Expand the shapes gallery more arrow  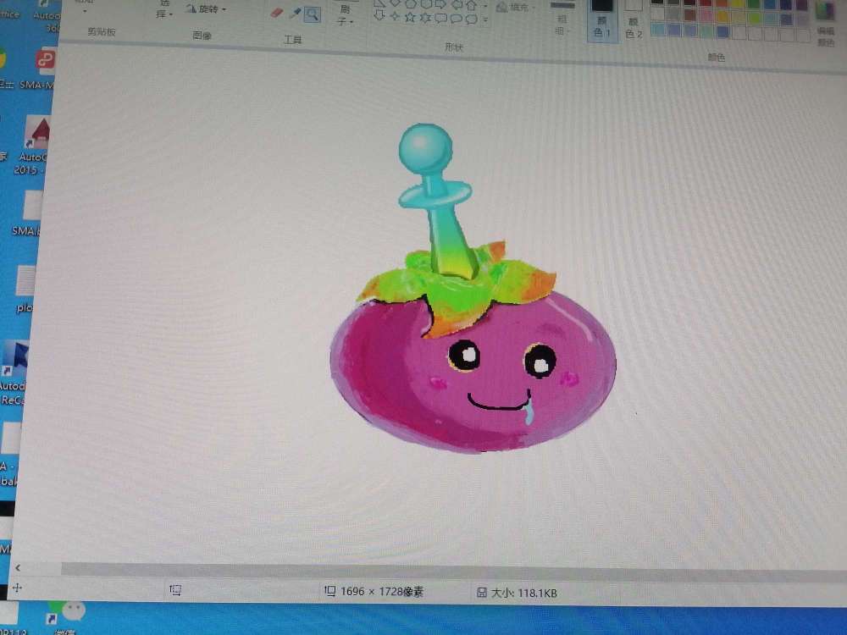pos(485,19)
